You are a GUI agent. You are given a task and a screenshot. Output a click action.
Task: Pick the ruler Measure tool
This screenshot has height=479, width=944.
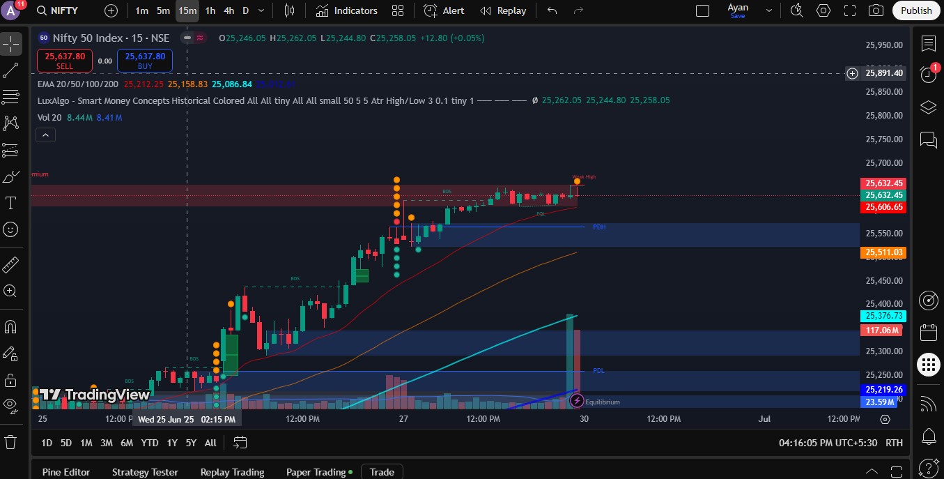coord(10,265)
